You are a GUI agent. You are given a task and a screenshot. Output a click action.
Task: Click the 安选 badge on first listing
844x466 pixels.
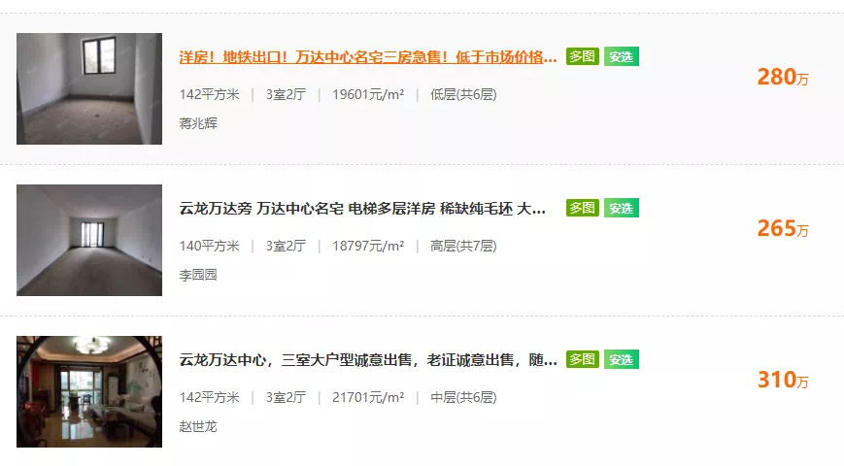(x=622, y=56)
